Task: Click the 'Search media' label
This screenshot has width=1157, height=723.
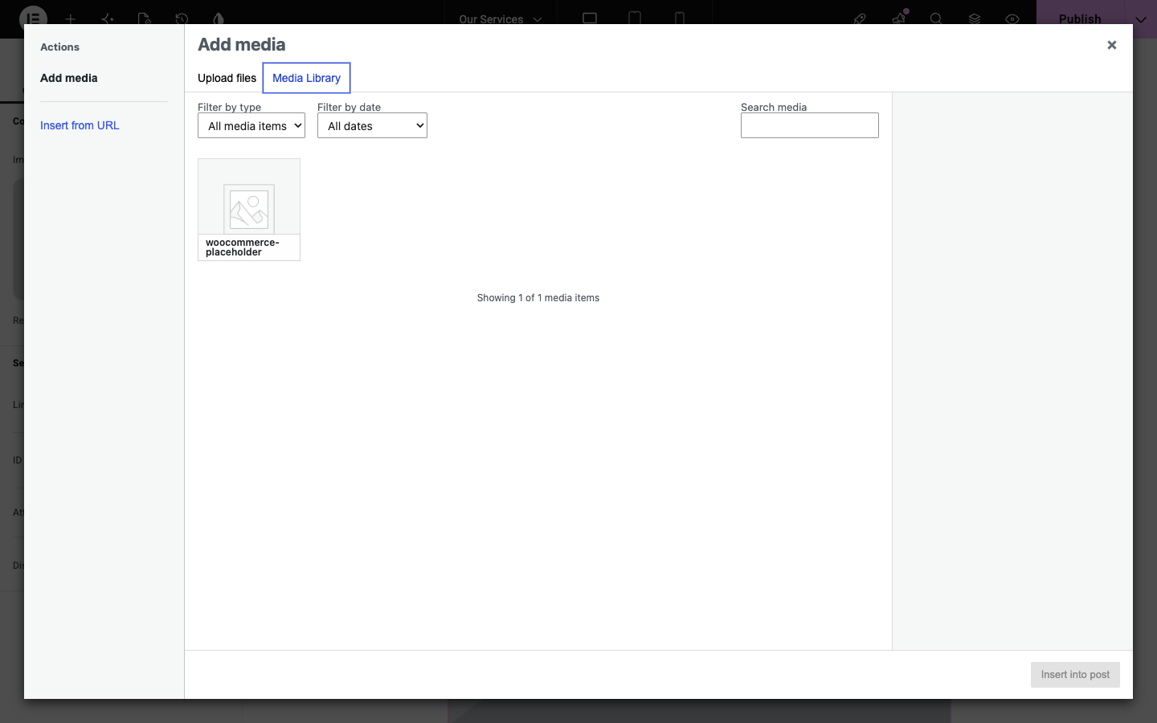Action: coord(774,107)
